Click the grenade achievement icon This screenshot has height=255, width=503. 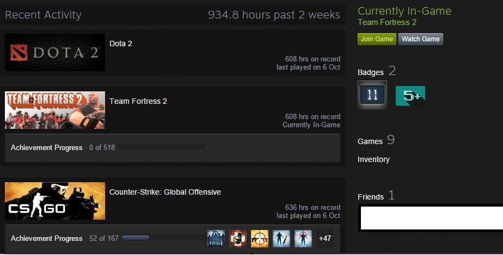[x=238, y=239]
